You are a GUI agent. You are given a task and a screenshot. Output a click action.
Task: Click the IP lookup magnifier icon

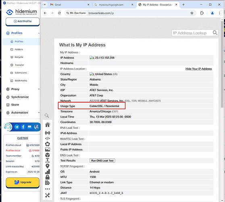pyautogui.click(x=215, y=33)
